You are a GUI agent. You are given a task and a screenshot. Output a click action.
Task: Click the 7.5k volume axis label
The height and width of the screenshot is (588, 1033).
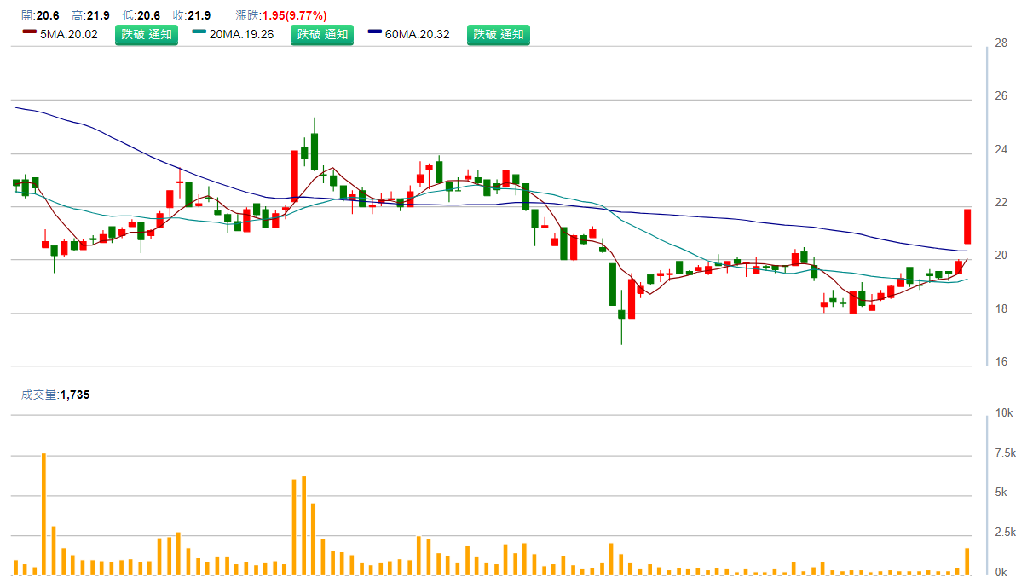(x=1007, y=453)
